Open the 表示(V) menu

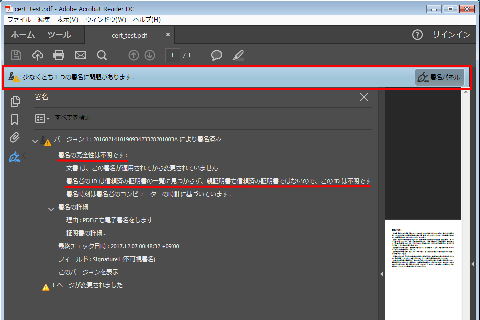68,20
